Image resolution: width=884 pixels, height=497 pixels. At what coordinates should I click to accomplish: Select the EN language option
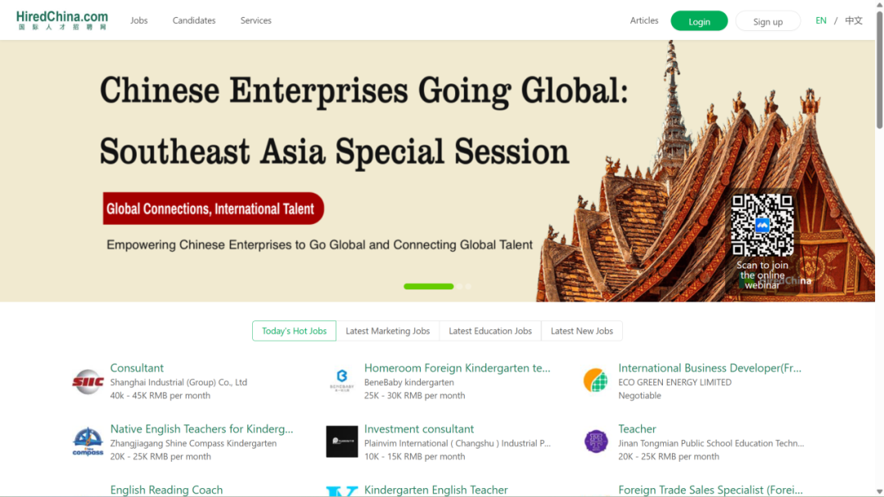(x=821, y=20)
